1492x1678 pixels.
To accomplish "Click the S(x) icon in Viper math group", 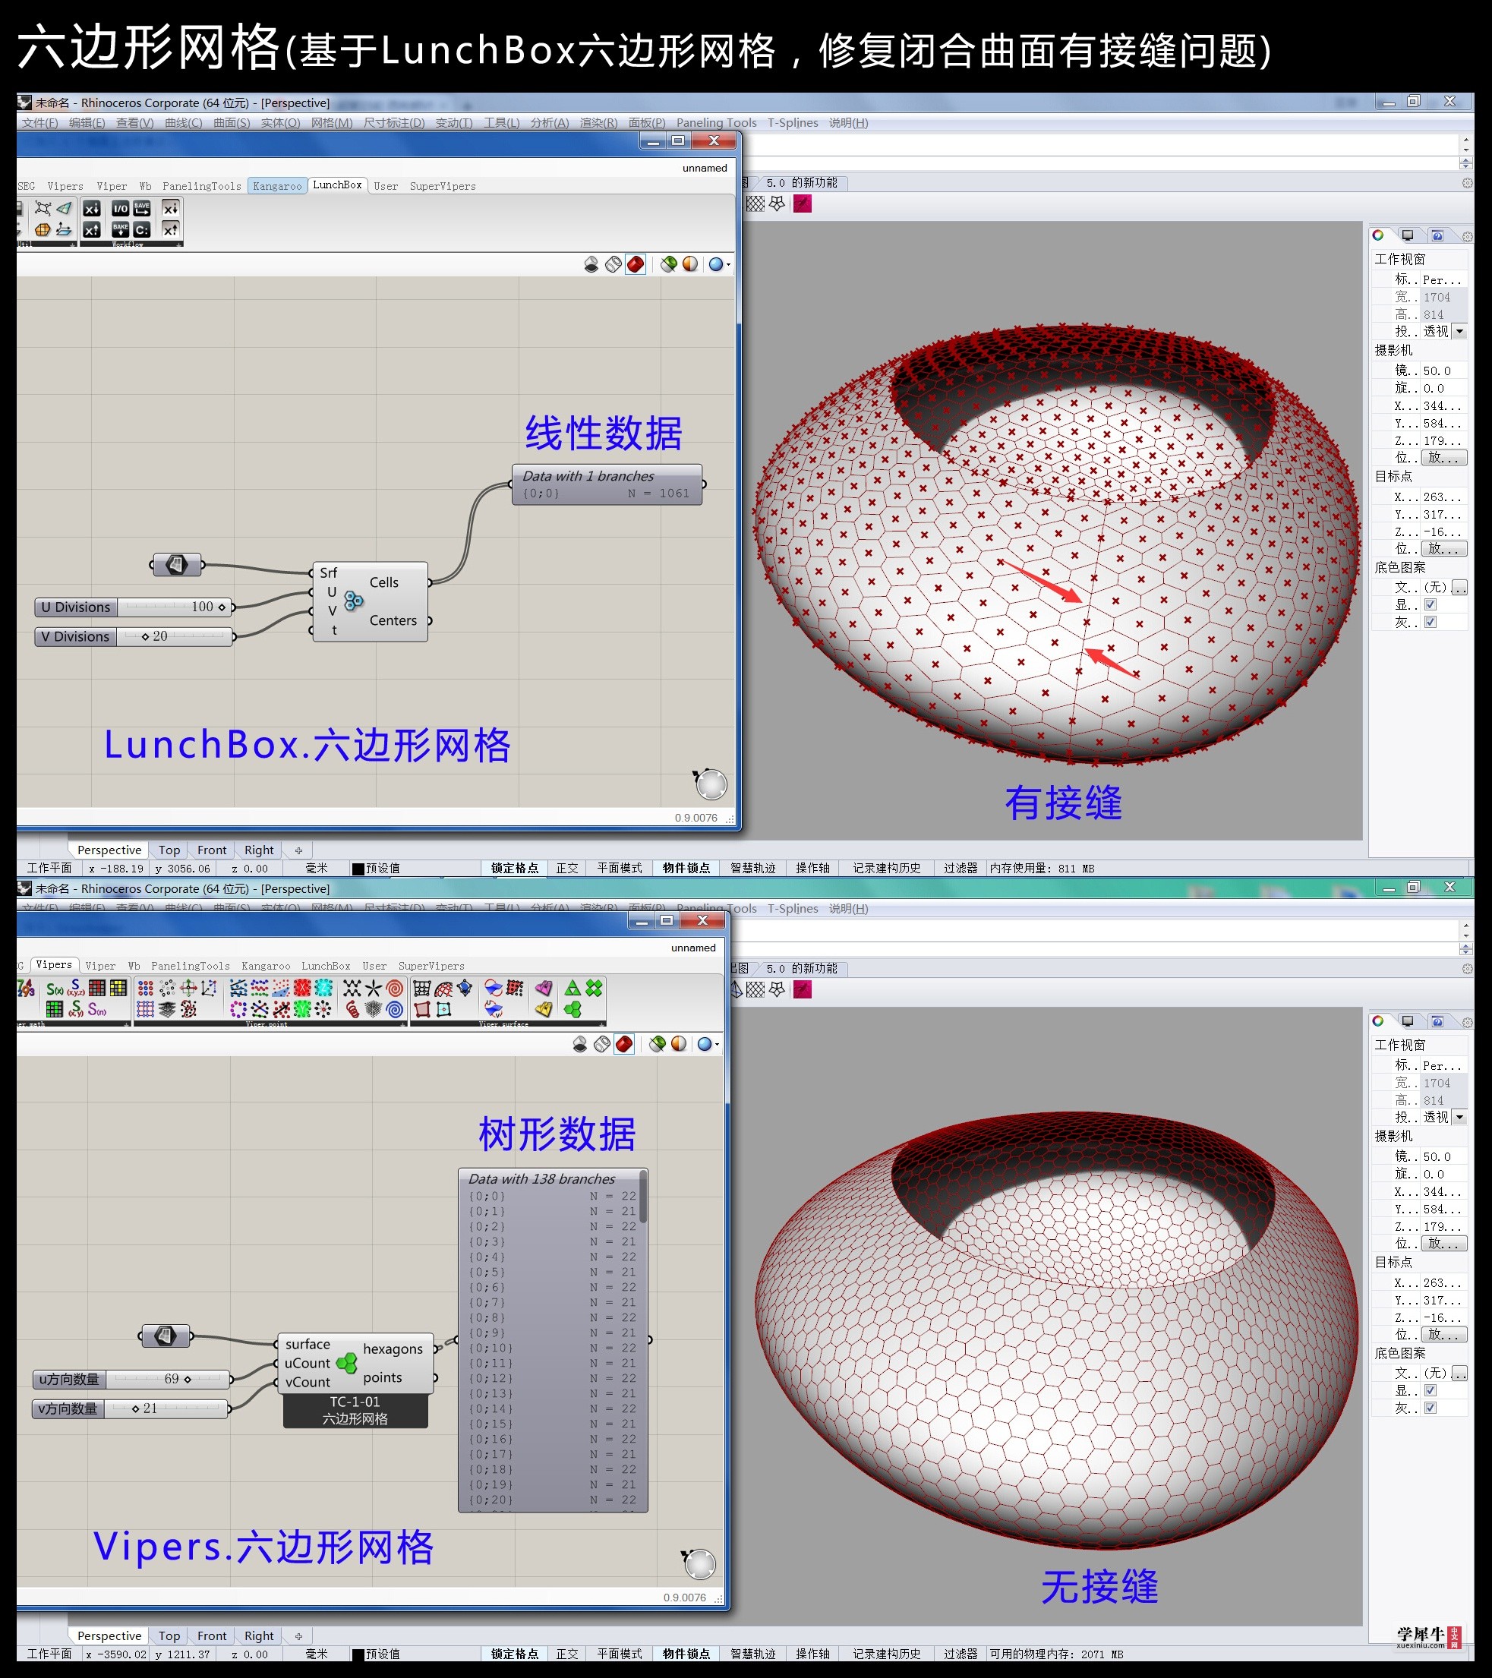I will point(55,989).
